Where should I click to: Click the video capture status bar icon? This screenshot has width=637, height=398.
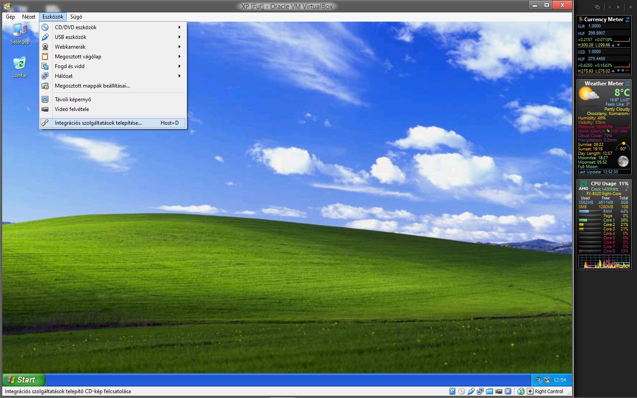pyautogui.click(x=499, y=391)
